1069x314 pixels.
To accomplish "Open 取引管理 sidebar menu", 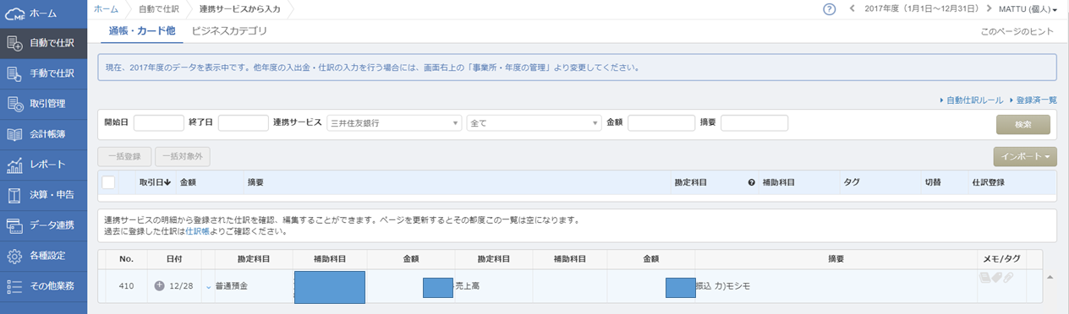I will [x=43, y=104].
